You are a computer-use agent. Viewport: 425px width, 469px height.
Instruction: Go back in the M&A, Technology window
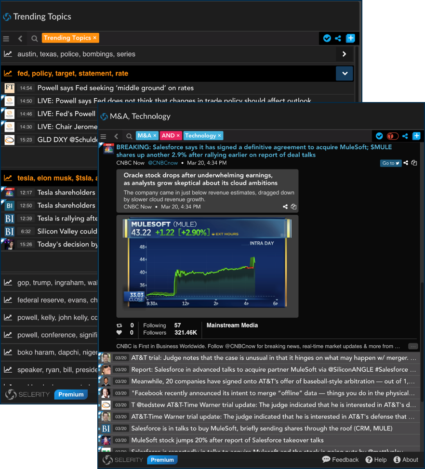(x=116, y=136)
